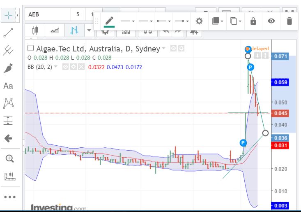
Task: Switch to candlestick chart type
Action: [35, 30]
